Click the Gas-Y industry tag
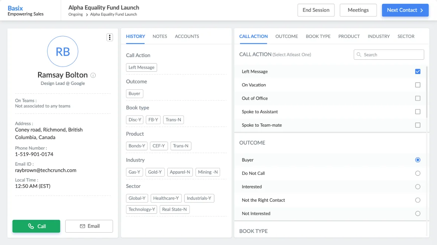The width and height of the screenshot is (437, 245). 134,172
